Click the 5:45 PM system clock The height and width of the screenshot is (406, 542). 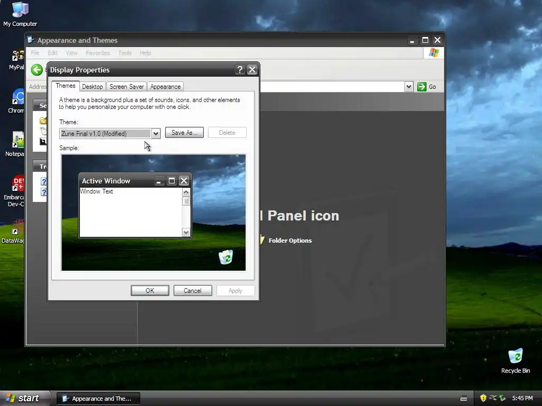click(522, 398)
